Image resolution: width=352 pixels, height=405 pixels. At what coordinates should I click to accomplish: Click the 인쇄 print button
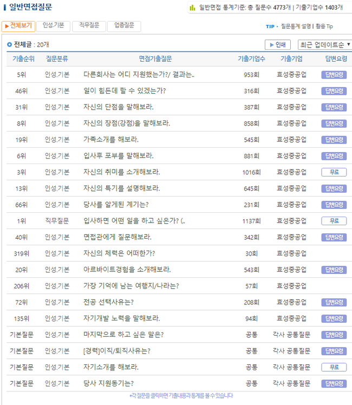pos(277,44)
